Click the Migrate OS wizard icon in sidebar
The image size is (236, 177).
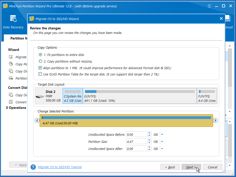tap(11, 57)
